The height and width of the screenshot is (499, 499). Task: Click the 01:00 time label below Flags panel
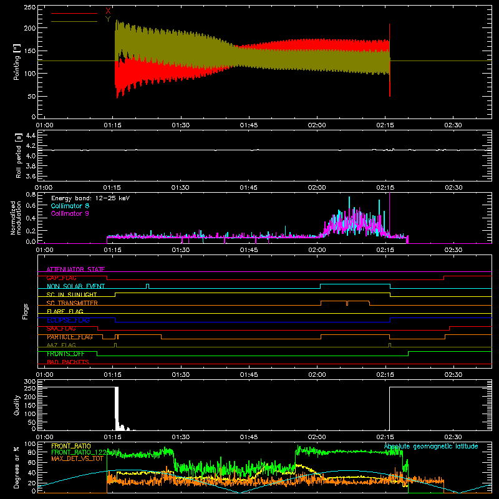click(44, 375)
